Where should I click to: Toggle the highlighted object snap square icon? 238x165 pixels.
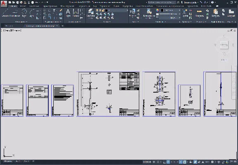(185, 162)
